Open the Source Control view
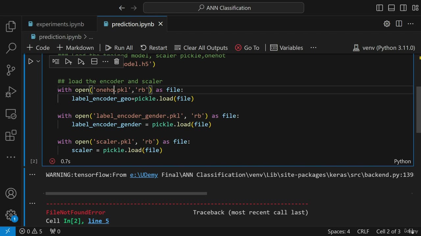The height and width of the screenshot is (236, 421). pyautogui.click(x=11, y=70)
